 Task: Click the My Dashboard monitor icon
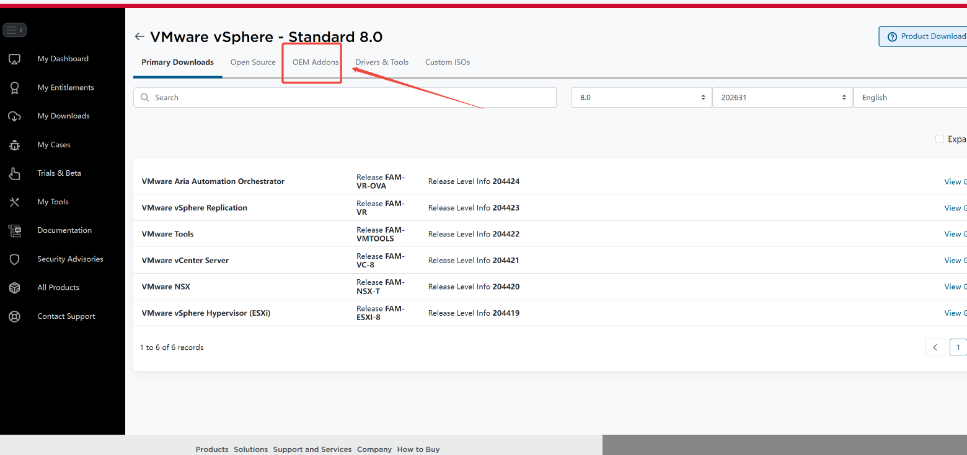[x=14, y=59]
